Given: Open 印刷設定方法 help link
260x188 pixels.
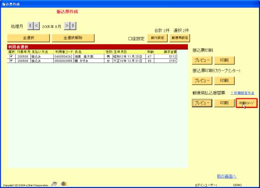Looking at the screenshot, I should click(242, 93).
